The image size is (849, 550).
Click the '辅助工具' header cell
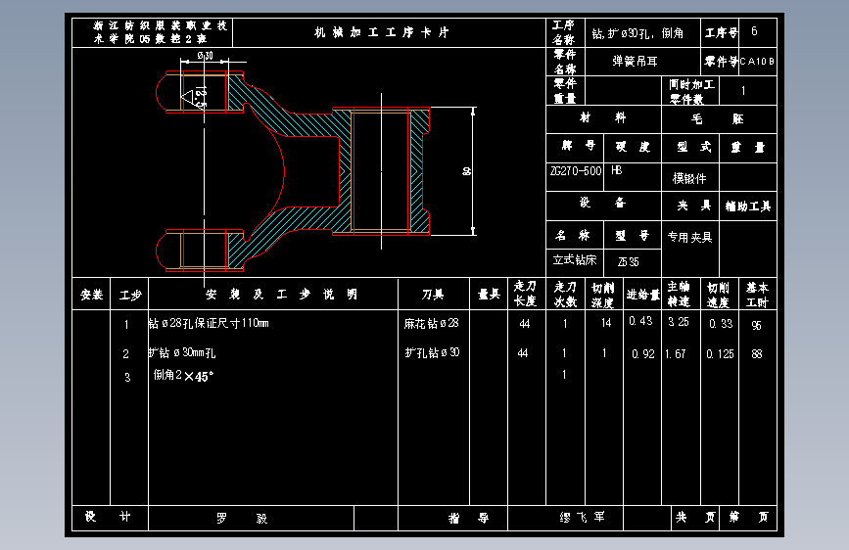[x=748, y=206]
